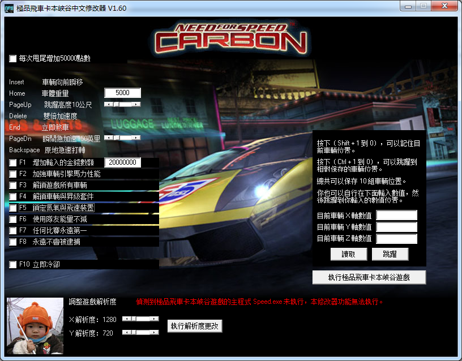The image size is (462, 361).
Task: Click the "Backspace" hotkey label
Action: [24, 150]
